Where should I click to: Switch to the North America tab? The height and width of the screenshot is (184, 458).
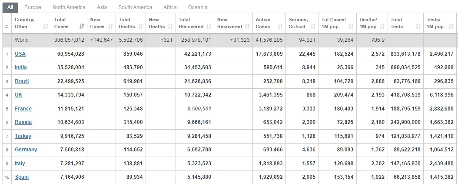pos(69,7)
